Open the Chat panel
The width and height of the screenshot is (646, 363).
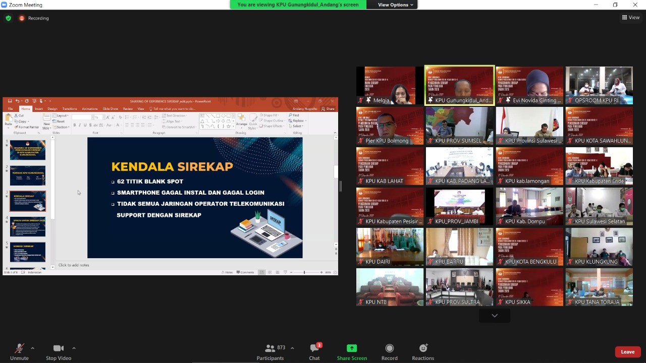(x=314, y=351)
